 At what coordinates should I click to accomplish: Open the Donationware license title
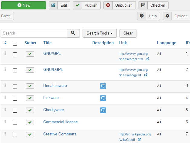point(55,85)
